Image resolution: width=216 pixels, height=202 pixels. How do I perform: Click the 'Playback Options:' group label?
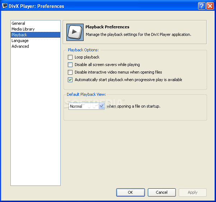(83, 50)
